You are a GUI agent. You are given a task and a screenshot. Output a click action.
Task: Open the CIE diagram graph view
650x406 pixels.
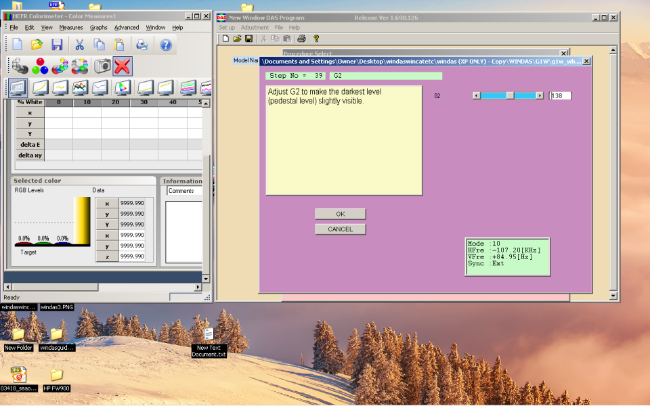coord(123,88)
